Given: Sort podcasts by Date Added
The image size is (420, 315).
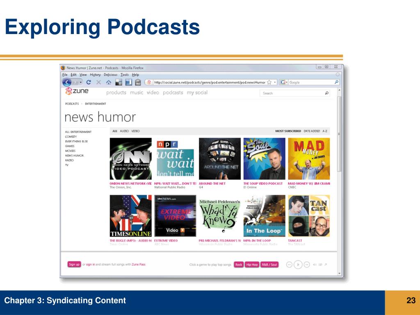Looking at the screenshot, I should click(312, 131).
